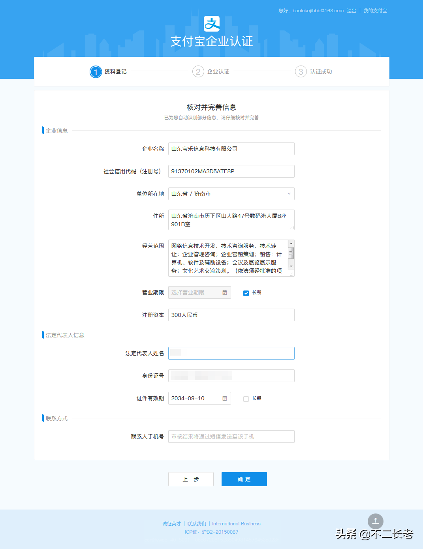Screen dimensions: 423x549
Task: Open calendar icon in ID validity date field
Action: 225,398
